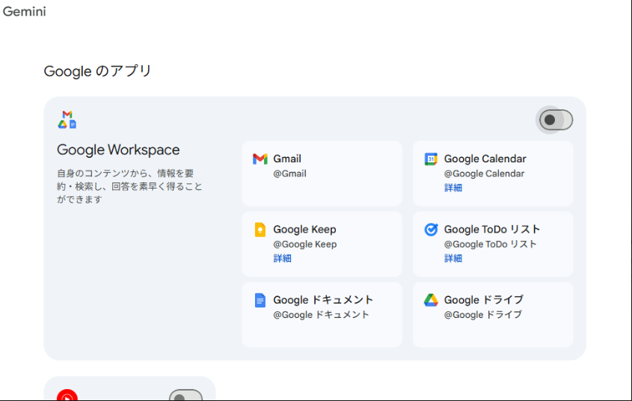Open 詳細 link under Google Calendar
The image size is (632, 401).
[453, 188]
